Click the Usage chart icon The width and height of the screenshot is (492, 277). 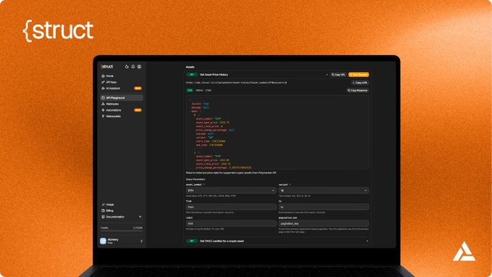coord(103,204)
